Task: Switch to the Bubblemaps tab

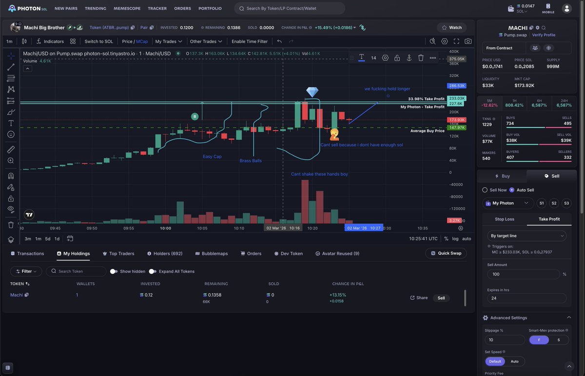Action: (x=212, y=253)
